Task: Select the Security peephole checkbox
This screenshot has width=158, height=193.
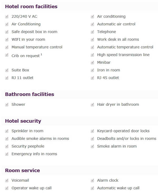Action: point(7,146)
